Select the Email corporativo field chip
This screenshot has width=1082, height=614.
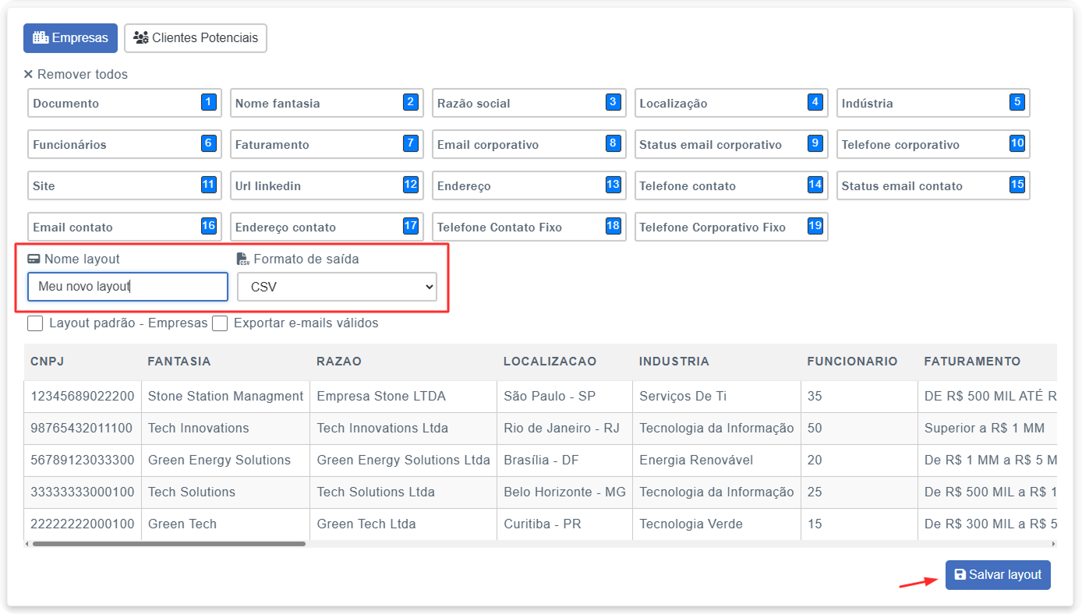[529, 144]
